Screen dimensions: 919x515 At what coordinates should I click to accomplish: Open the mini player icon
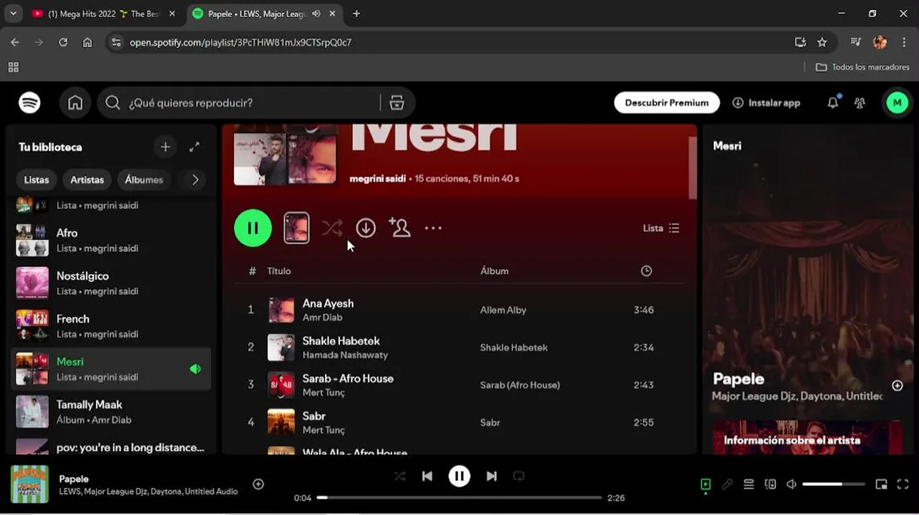881,484
